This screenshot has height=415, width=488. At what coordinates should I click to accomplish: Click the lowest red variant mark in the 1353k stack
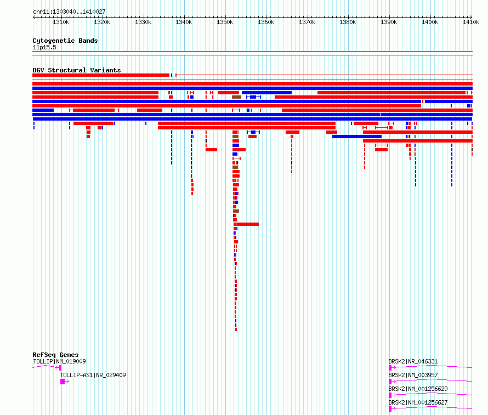[236, 329]
